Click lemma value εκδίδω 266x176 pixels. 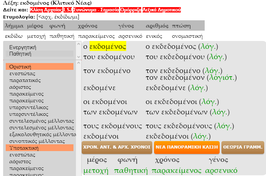point(14,36)
